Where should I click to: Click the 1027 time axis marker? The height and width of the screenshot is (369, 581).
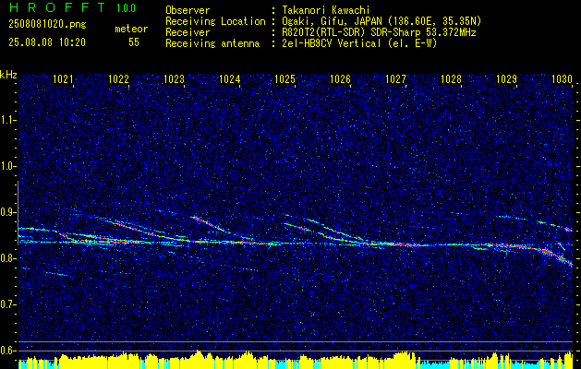(395, 79)
